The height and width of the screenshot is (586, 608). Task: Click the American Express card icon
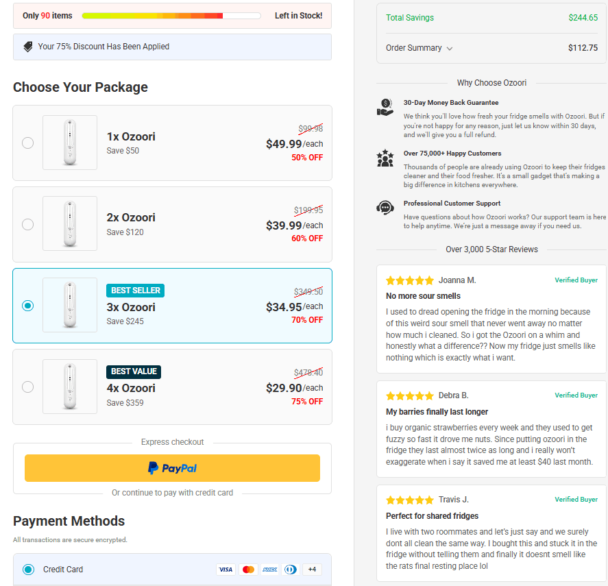[x=270, y=570]
